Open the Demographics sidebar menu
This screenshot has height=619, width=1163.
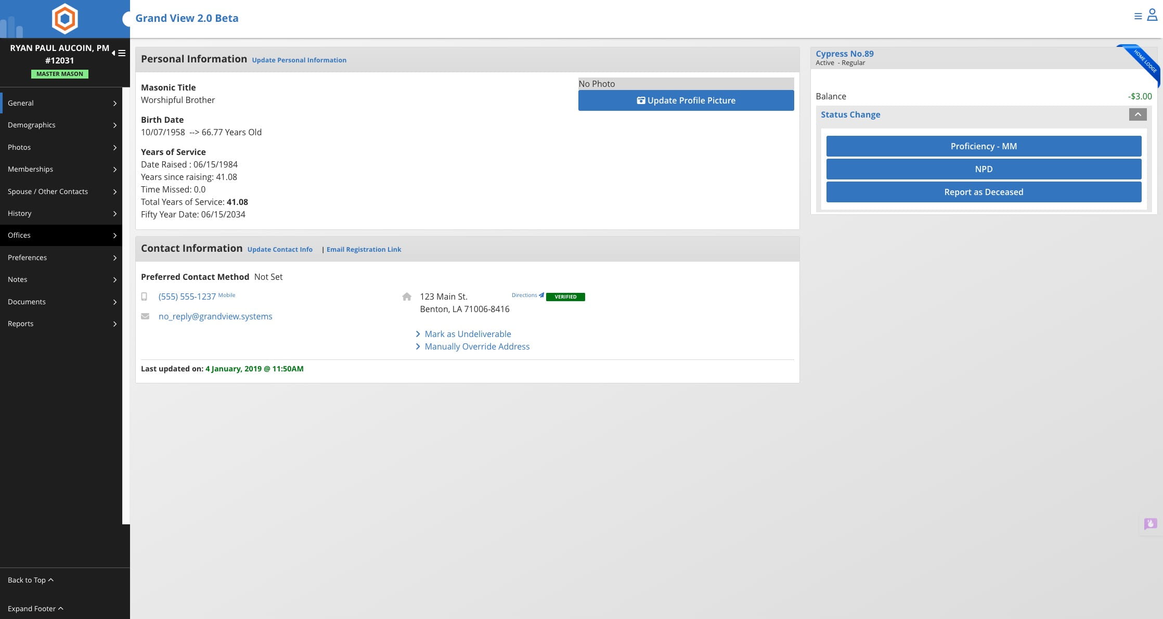[x=61, y=125]
